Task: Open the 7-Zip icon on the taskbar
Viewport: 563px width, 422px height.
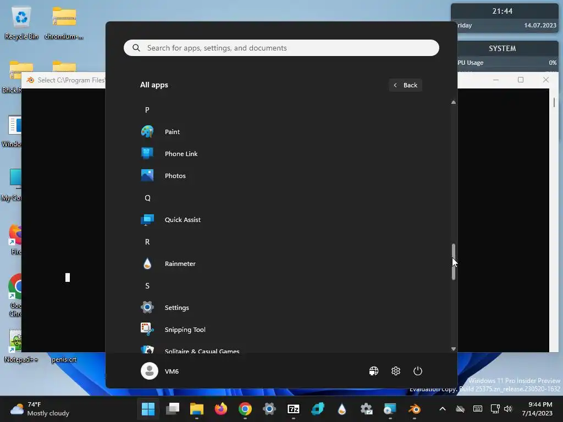Action: pos(294,409)
